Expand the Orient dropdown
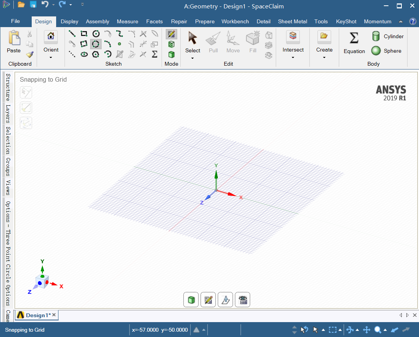This screenshot has height=337, width=419. pyautogui.click(x=51, y=58)
